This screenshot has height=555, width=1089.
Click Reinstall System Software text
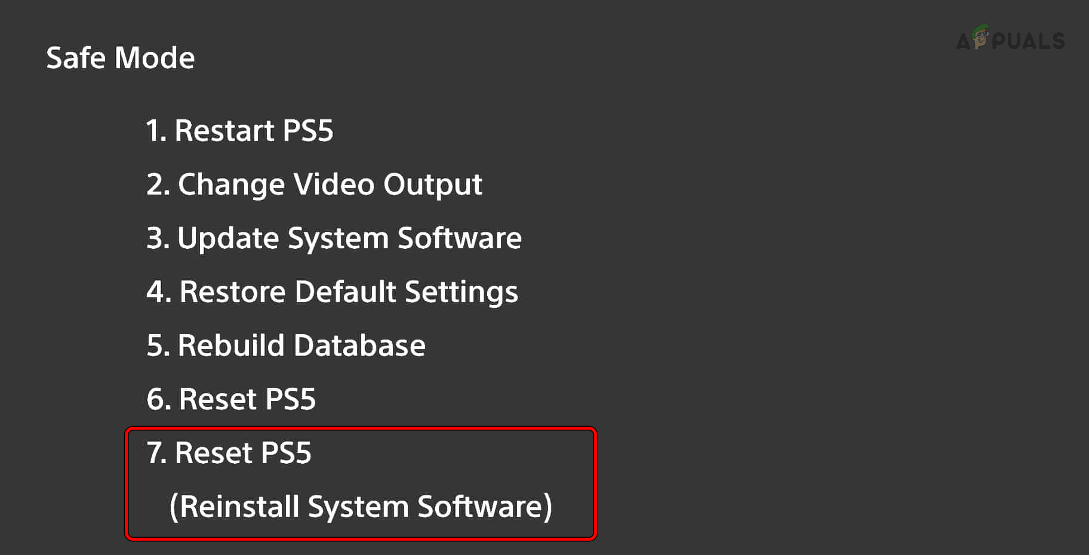click(x=361, y=507)
